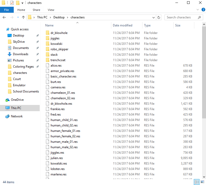Switch to the View ribbon tab

coord(51,10)
